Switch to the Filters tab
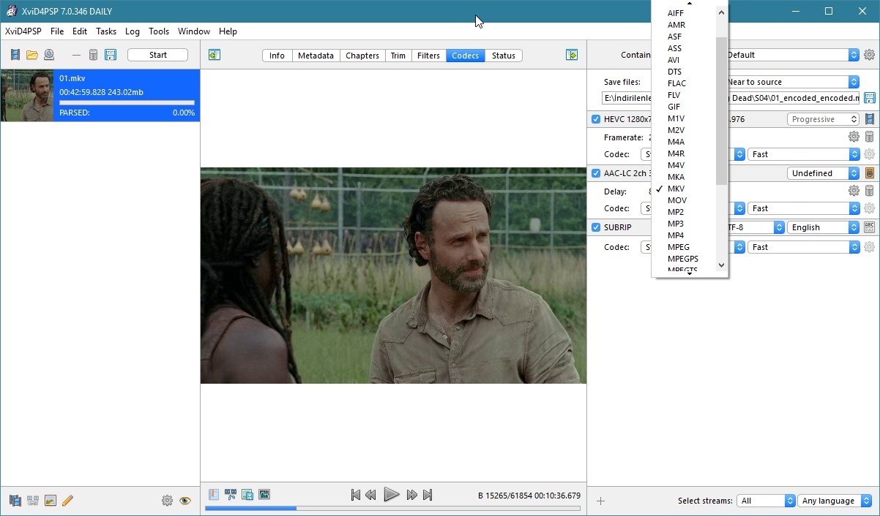 pyautogui.click(x=428, y=56)
